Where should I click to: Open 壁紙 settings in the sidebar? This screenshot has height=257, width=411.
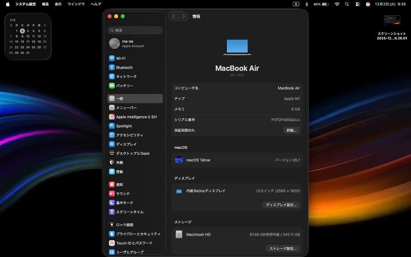click(x=121, y=171)
